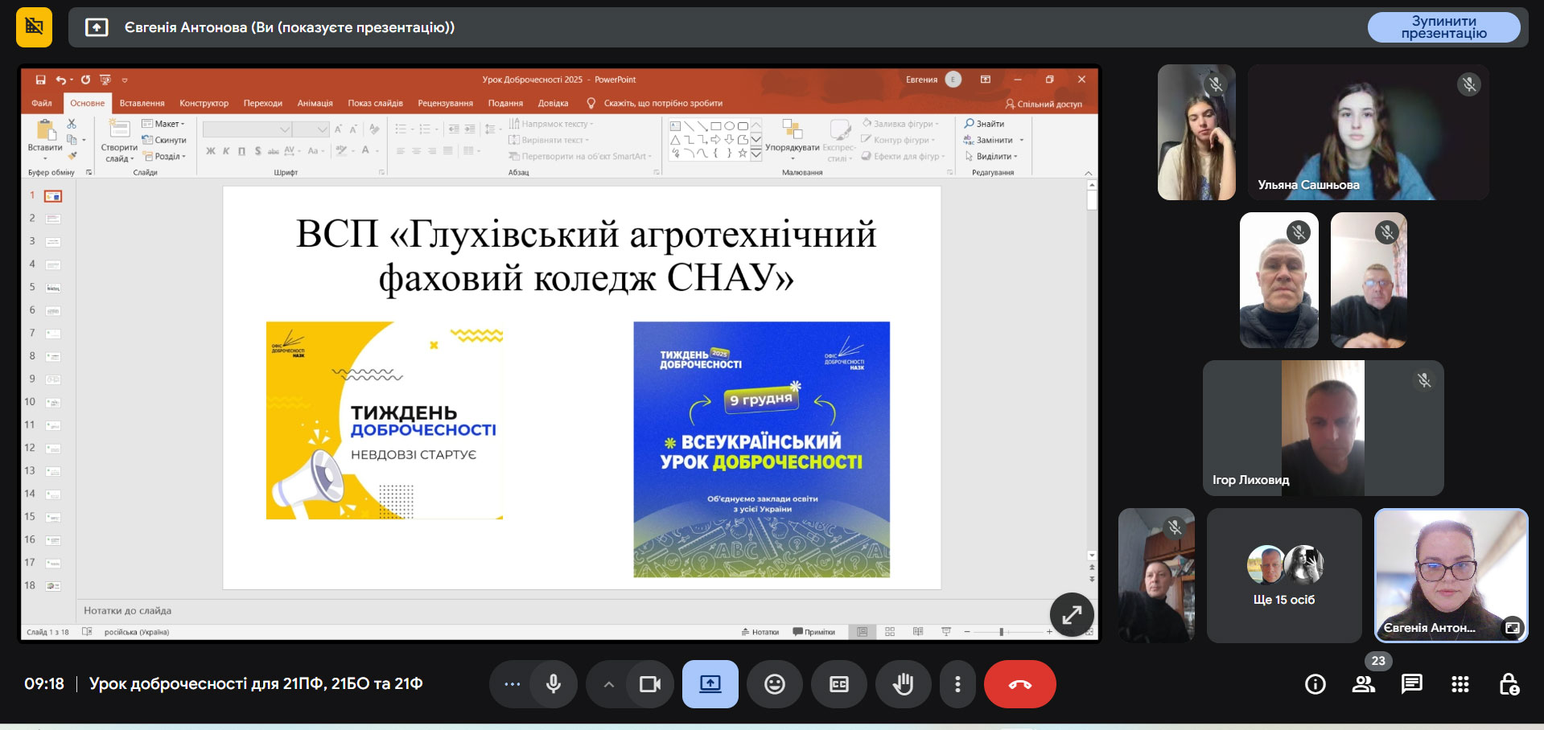Image resolution: width=1544 pixels, height=730 pixels.
Task: Expand the Розділ section dropdown
Action: click(164, 157)
